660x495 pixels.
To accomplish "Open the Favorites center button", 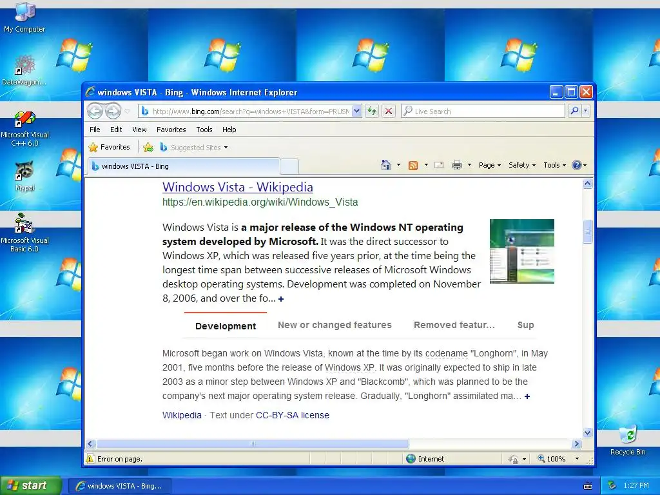I will (110, 147).
